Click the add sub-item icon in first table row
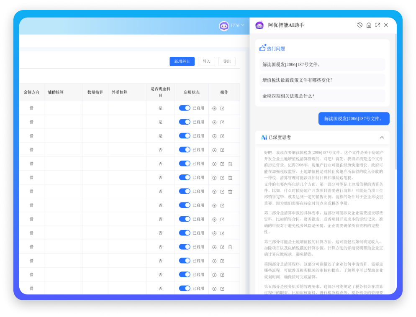Screen dimensions: 416x317 tap(214, 108)
